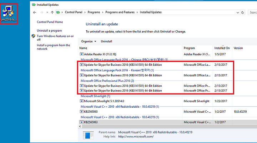Click the Parent name value in details pane

click(x=155, y=132)
